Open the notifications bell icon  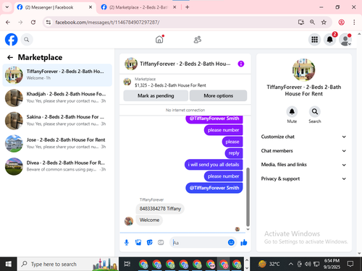(x=329, y=40)
